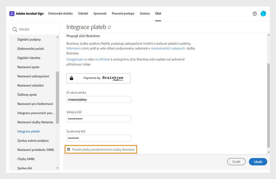The width and height of the screenshot is (276, 179).
Task: Open Šablony zpráv
Action: [x=27, y=95]
